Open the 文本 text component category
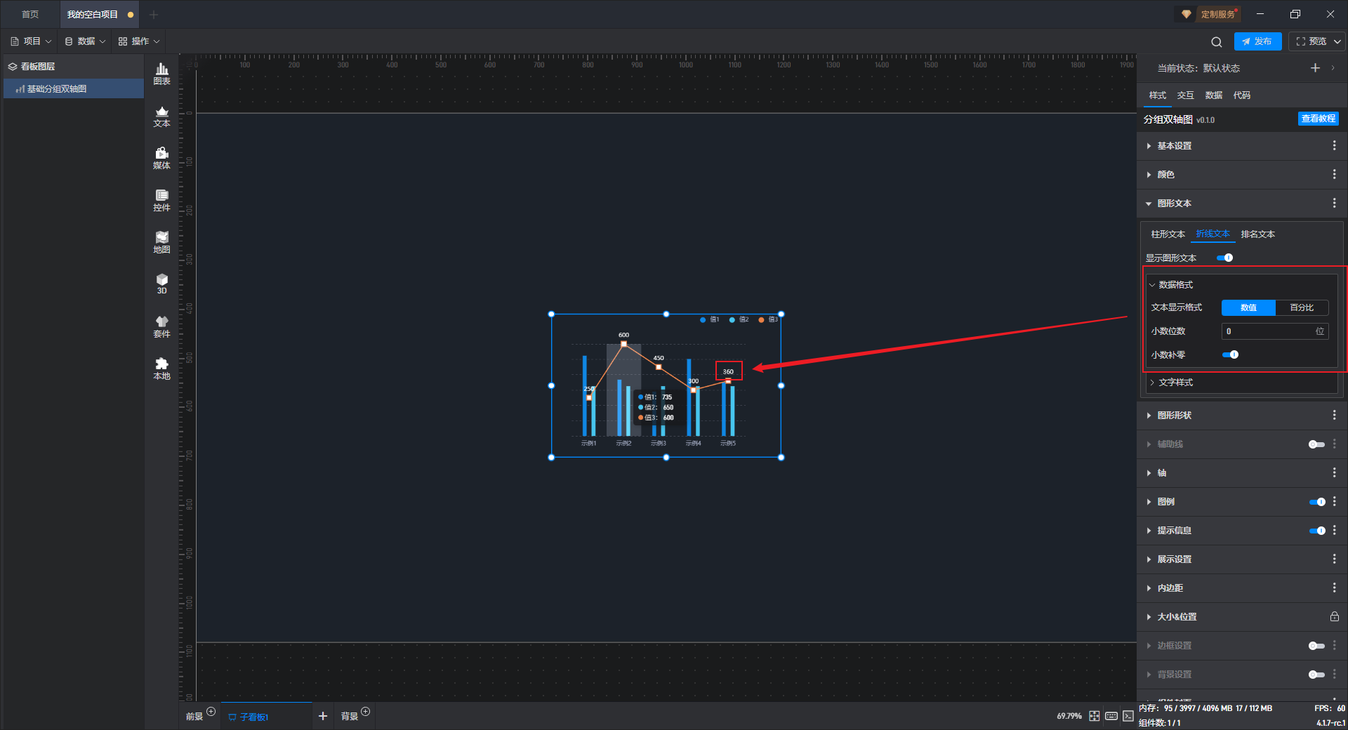The height and width of the screenshot is (730, 1348). (161, 116)
